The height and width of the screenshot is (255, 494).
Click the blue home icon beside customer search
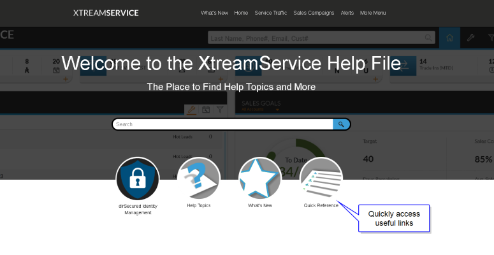tap(450, 38)
